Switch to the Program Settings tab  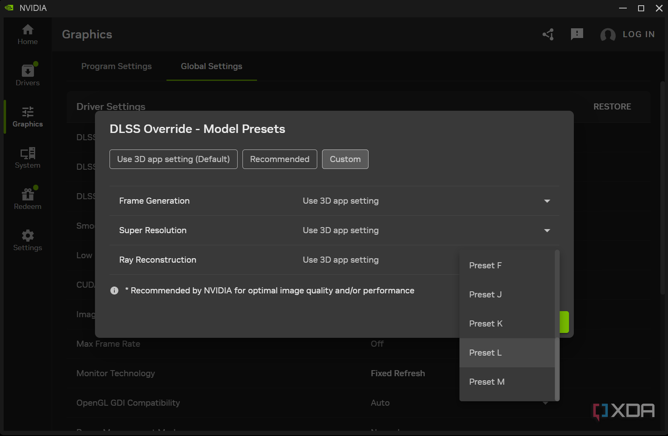(116, 66)
